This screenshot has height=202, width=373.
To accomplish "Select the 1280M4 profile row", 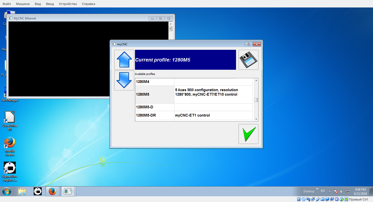I will point(155,82).
